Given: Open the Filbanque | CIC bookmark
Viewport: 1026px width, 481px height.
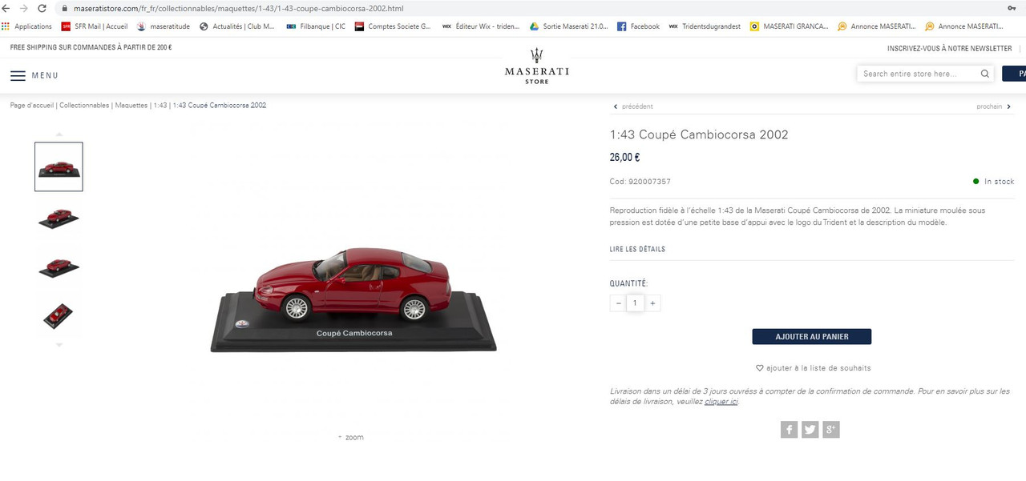Looking at the screenshot, I should point(316,26).
